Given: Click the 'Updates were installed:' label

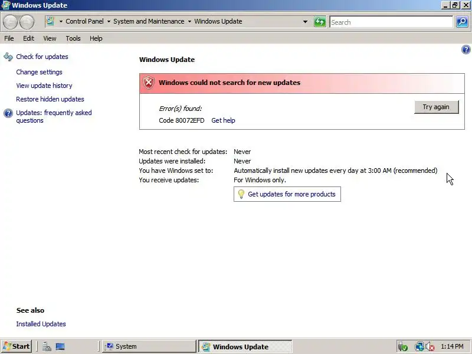Looking at the screenshot, I should pos(172,161).
